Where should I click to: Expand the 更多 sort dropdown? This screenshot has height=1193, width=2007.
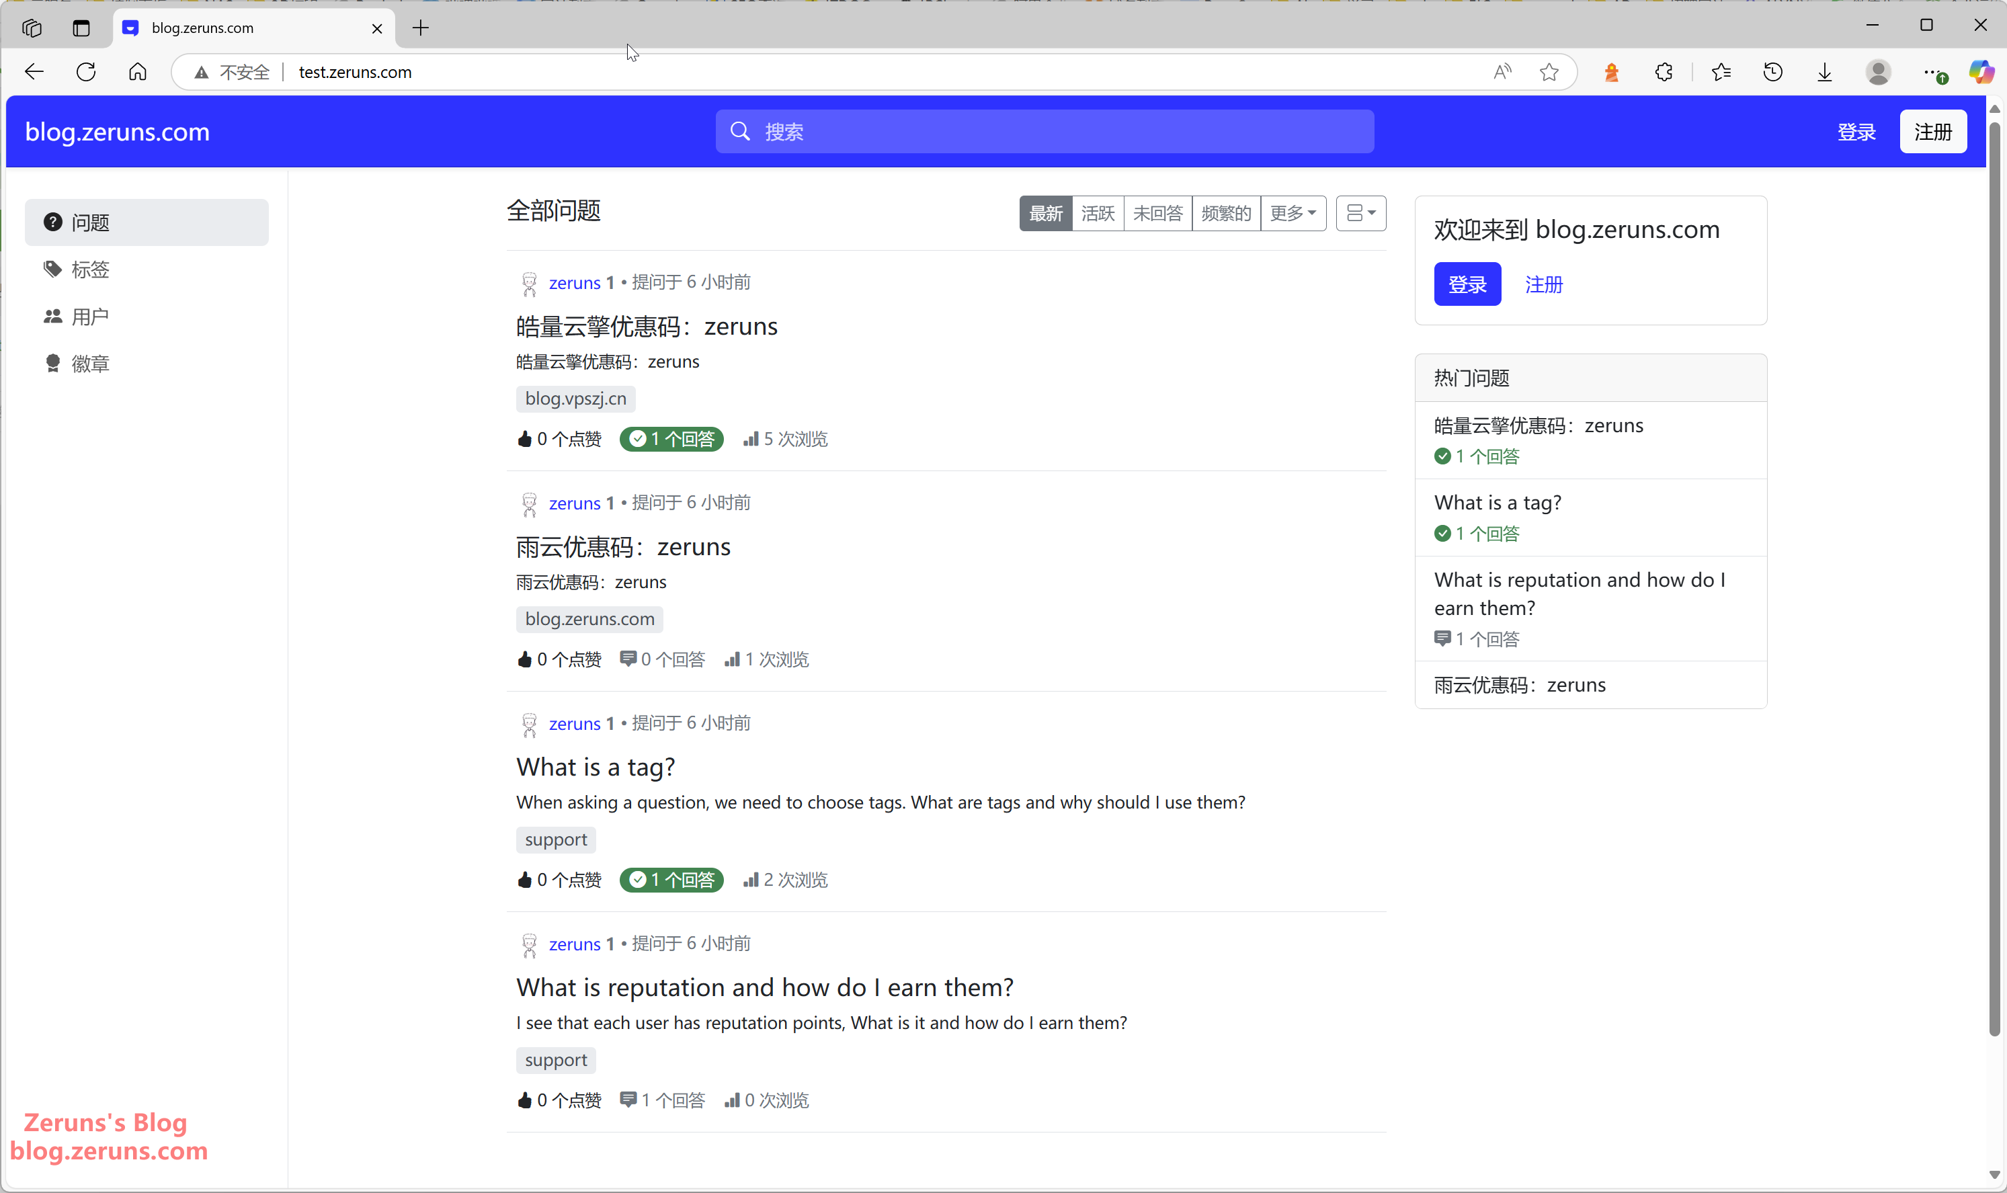pos(1293,213)
